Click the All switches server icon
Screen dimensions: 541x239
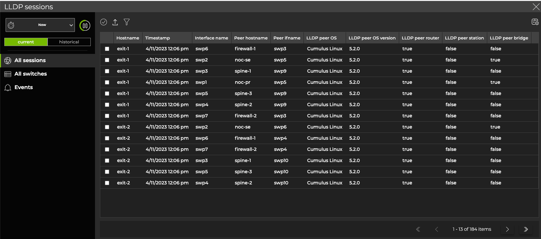point(8,74)
